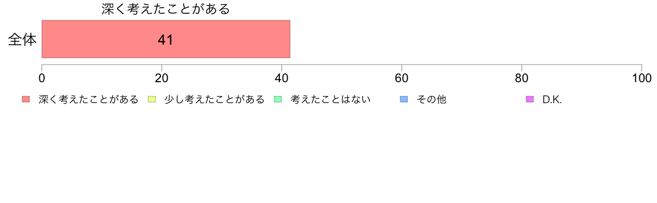657x203 pixels.
Task: Click the axis tick label 80
Action: click(x=522, y=78)
